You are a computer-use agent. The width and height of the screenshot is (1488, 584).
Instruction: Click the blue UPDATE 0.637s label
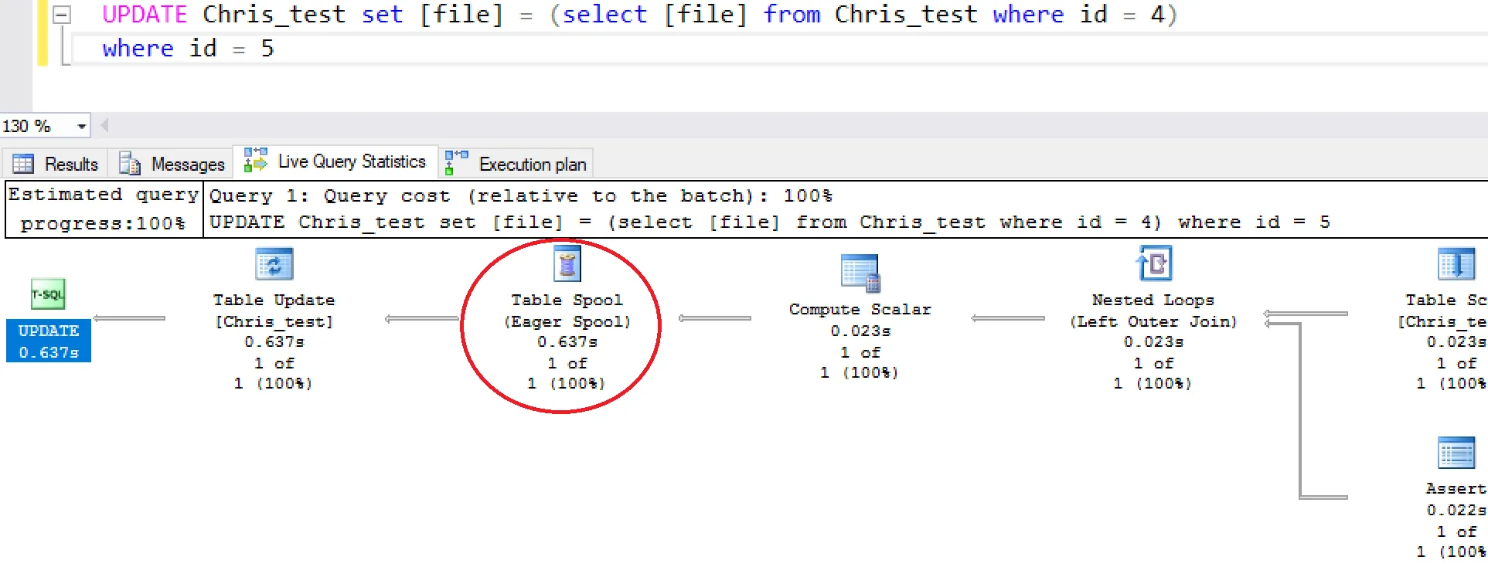(x=49, y=341)
